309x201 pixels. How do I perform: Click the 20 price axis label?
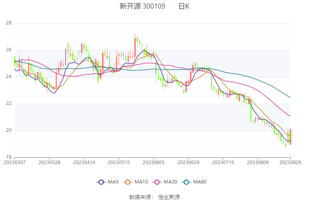pyautogui.click(x=9, y=130)
